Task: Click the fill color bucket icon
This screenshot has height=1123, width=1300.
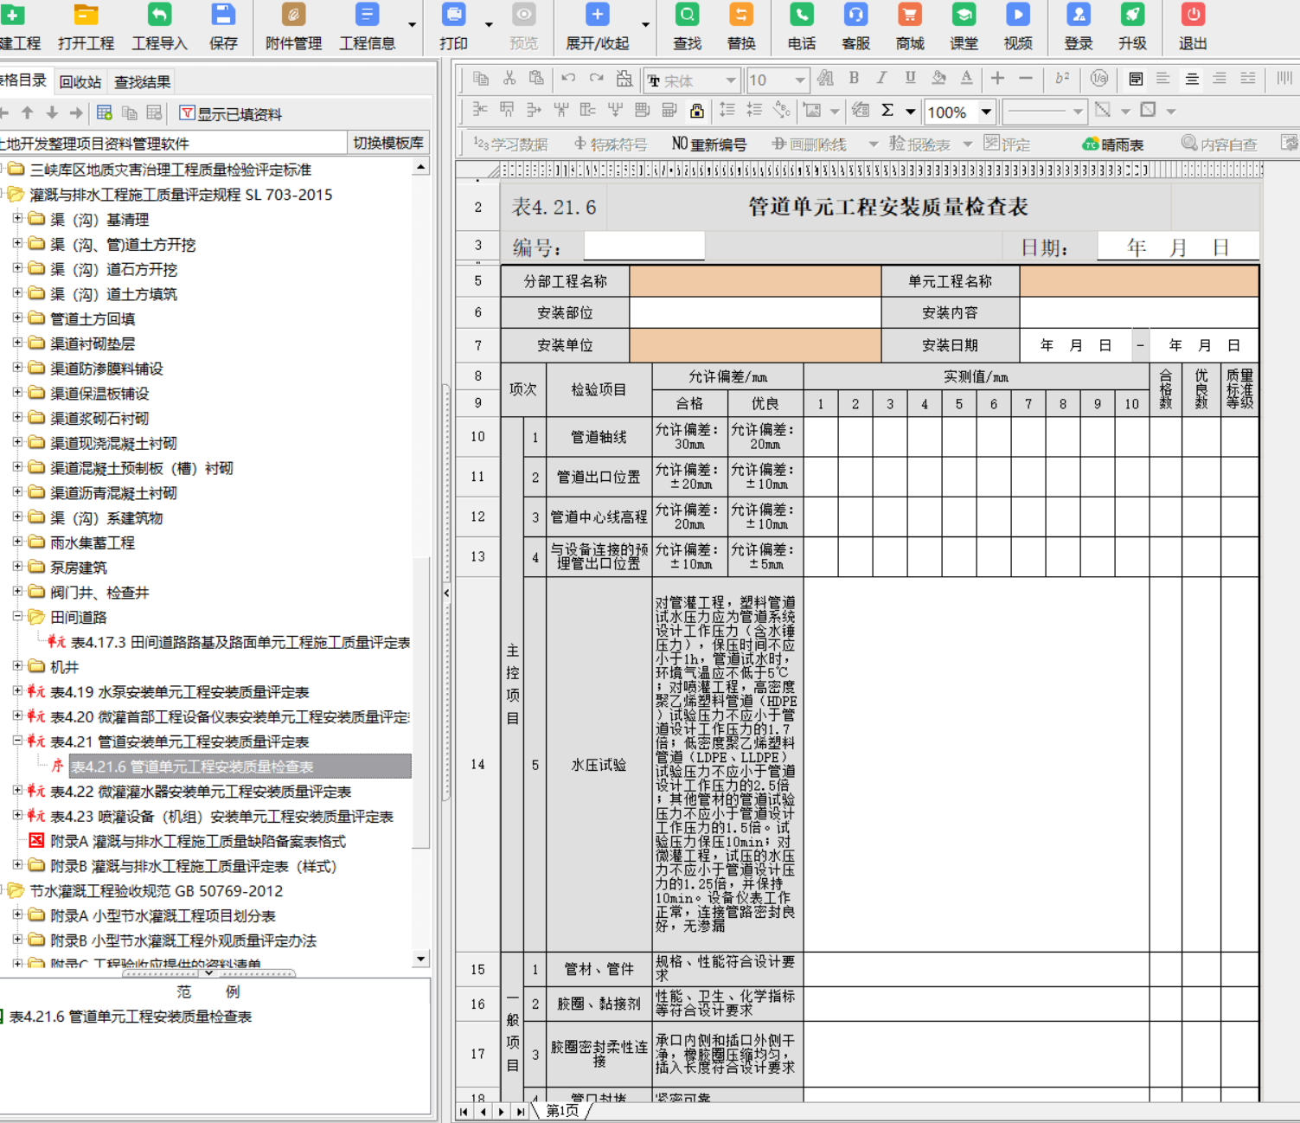Action: 938,79
